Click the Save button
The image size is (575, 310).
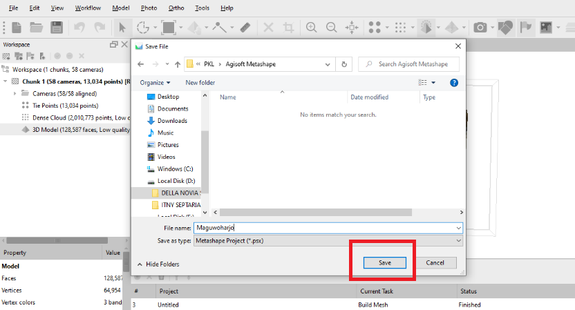point(385,263)
